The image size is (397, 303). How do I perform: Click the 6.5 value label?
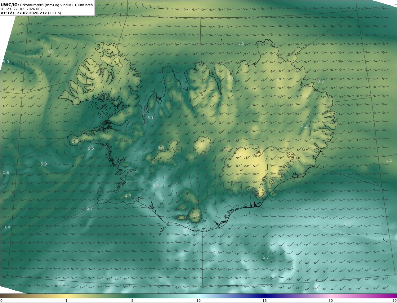coord(91,148)
